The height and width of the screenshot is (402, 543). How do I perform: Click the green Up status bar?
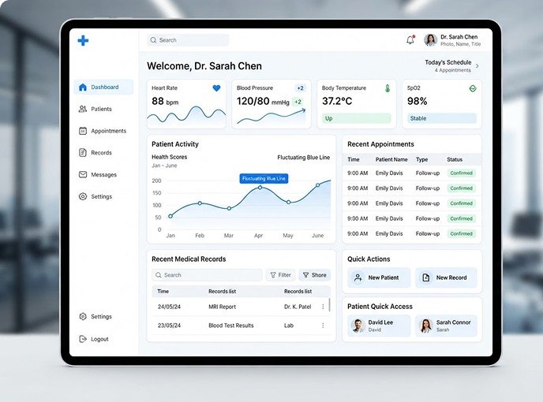coord(357,118)
